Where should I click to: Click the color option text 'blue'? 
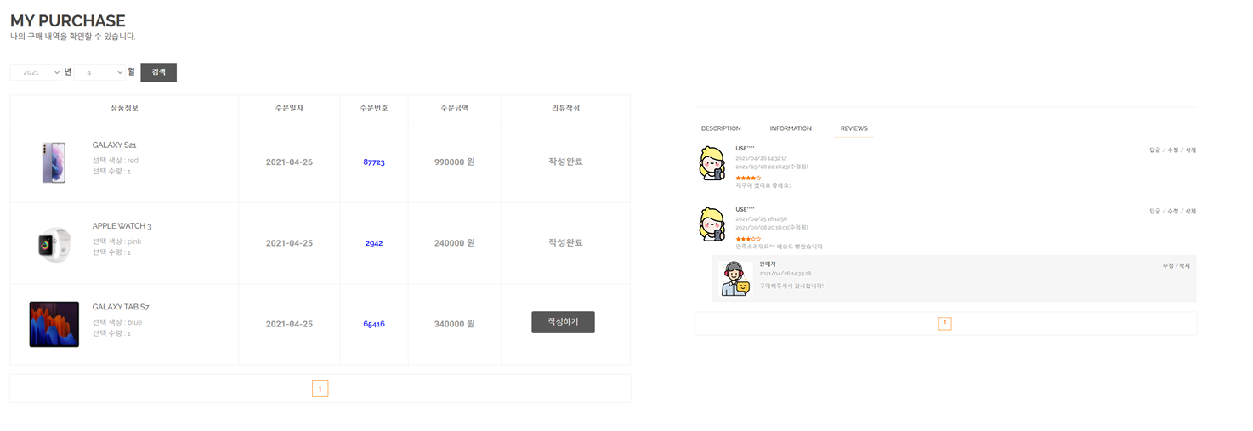tap(134, 322)
